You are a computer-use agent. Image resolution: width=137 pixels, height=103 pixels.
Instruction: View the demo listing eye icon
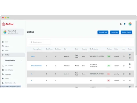pyautogui.click(x=124, y=56)
